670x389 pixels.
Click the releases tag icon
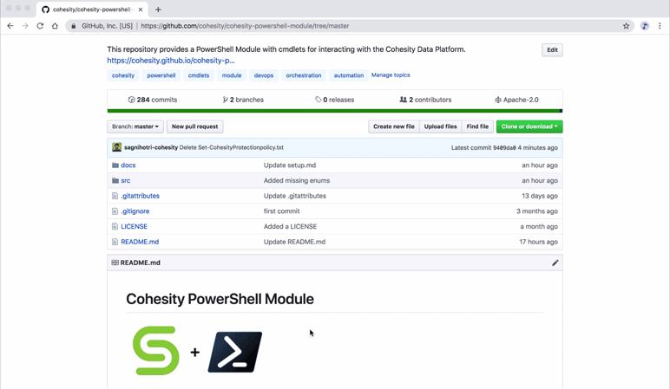pos(319,100)
